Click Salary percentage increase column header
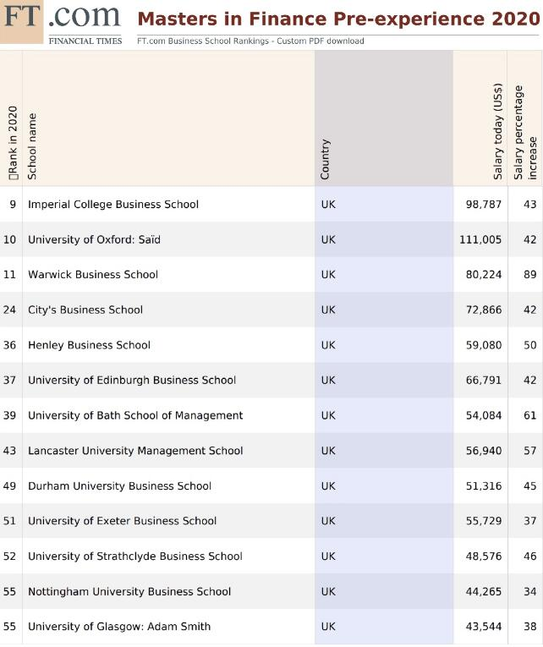The width and height of the screenshot is (543, 647). (x=525, y=132)
